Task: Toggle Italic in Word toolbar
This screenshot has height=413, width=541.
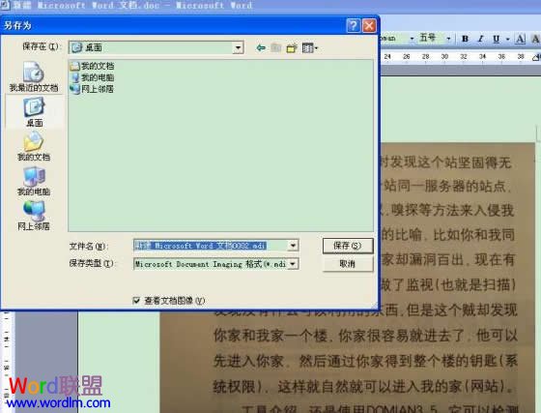Action: coord(481,39)
